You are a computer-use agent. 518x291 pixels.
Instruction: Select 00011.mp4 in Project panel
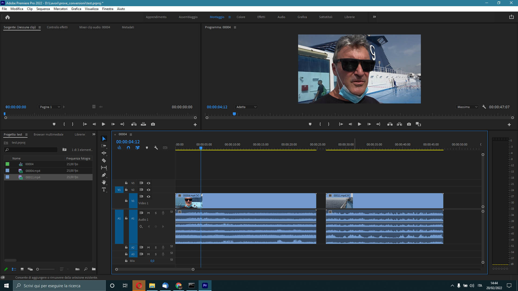pyautogui.click(x=48, y=177)
